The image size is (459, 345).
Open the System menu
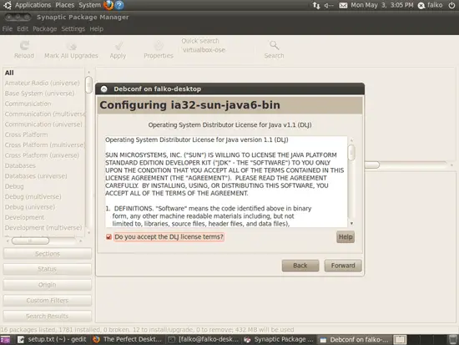[x=89, y=5]
